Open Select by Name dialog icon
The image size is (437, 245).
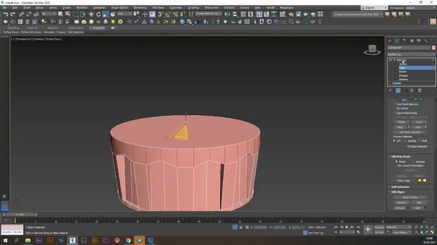tap(68, 14)
